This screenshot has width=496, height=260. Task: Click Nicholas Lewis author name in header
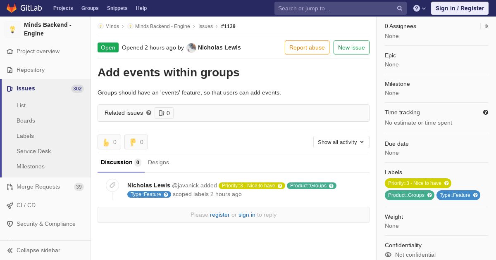219,47
